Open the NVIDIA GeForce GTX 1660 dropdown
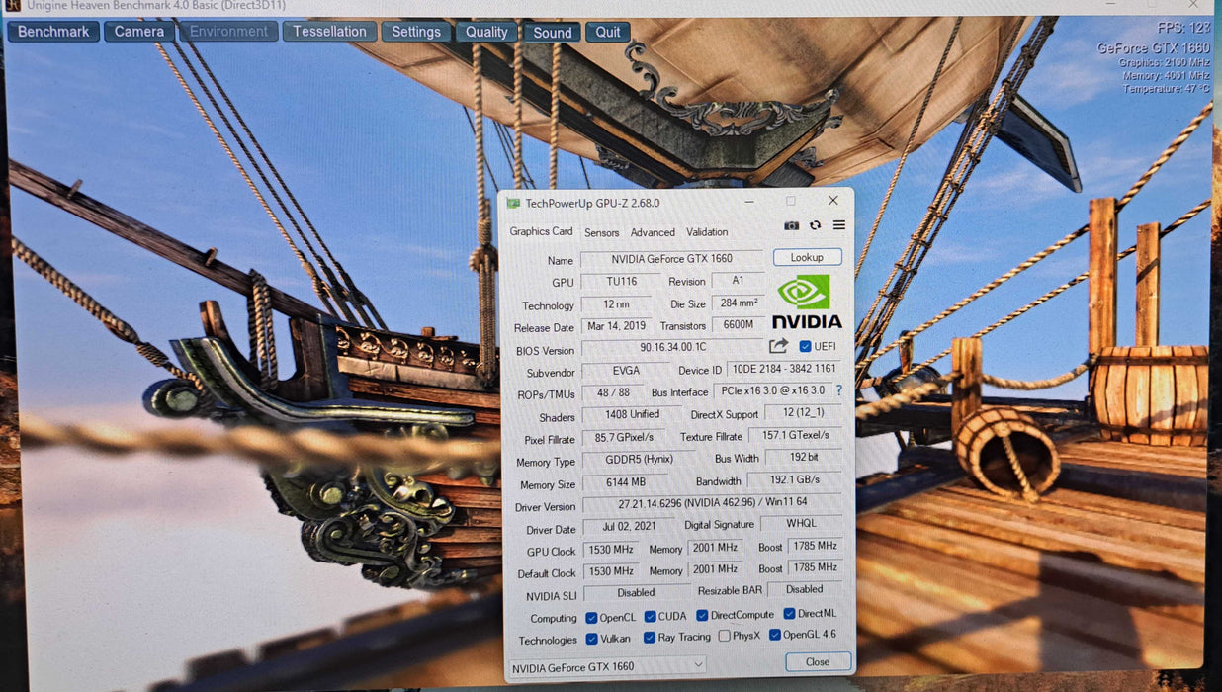This screenshot has height=692, width=1222. (x=607, y=666)
